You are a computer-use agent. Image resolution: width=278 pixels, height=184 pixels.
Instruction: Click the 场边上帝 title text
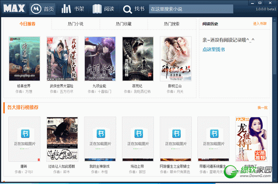[137, 166]
